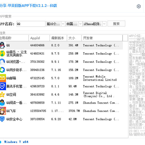
Task: Click the AppId 370139302 cell
Action: [x=37, y=62]
